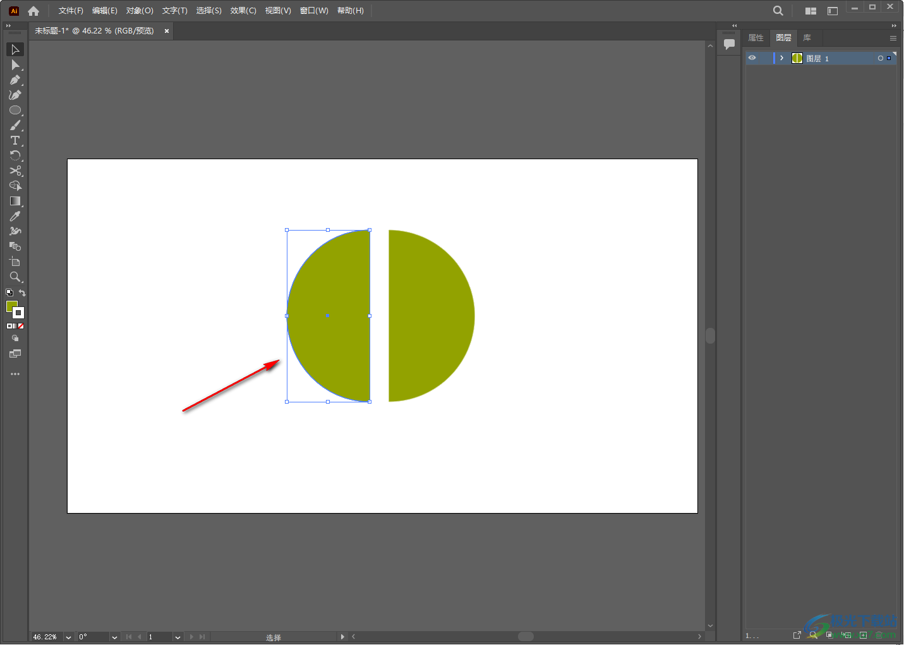Open the 编辑(E) menu
This screenshot has width=904, height=645.
[104, 11]
